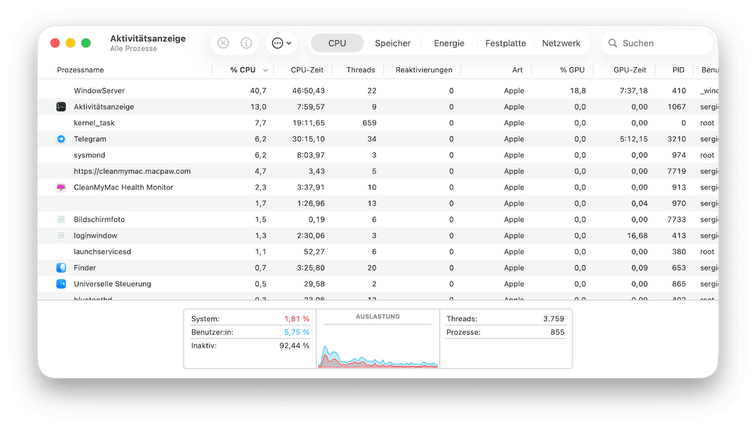This screenshot has width=756, height=428.
Task: Click the Universelle Steuerung process name
Action: coord(113,284)
